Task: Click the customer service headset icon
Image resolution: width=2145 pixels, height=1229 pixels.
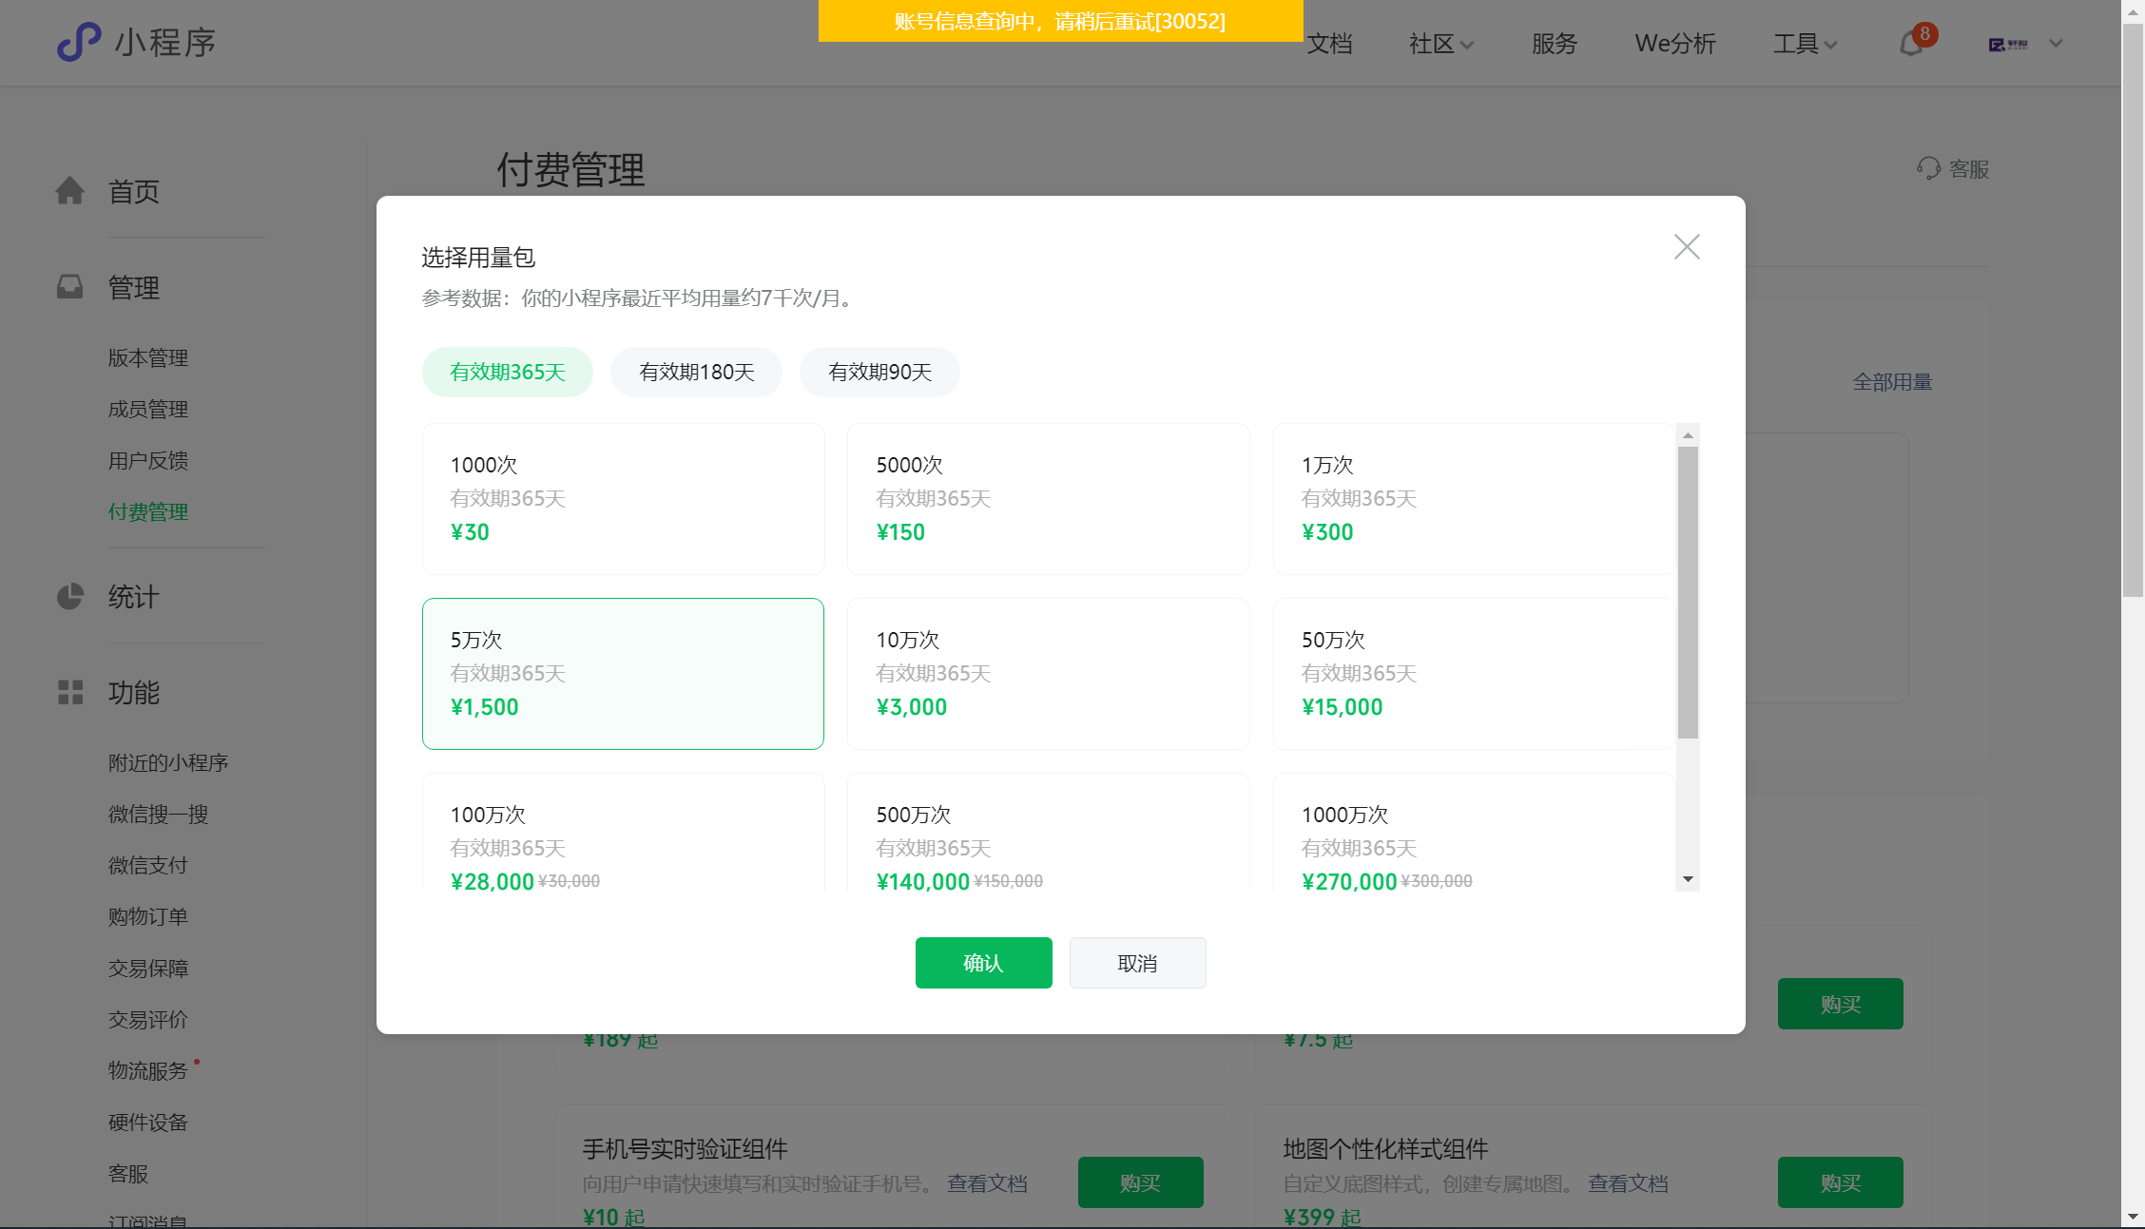Action: [1928, 169]
